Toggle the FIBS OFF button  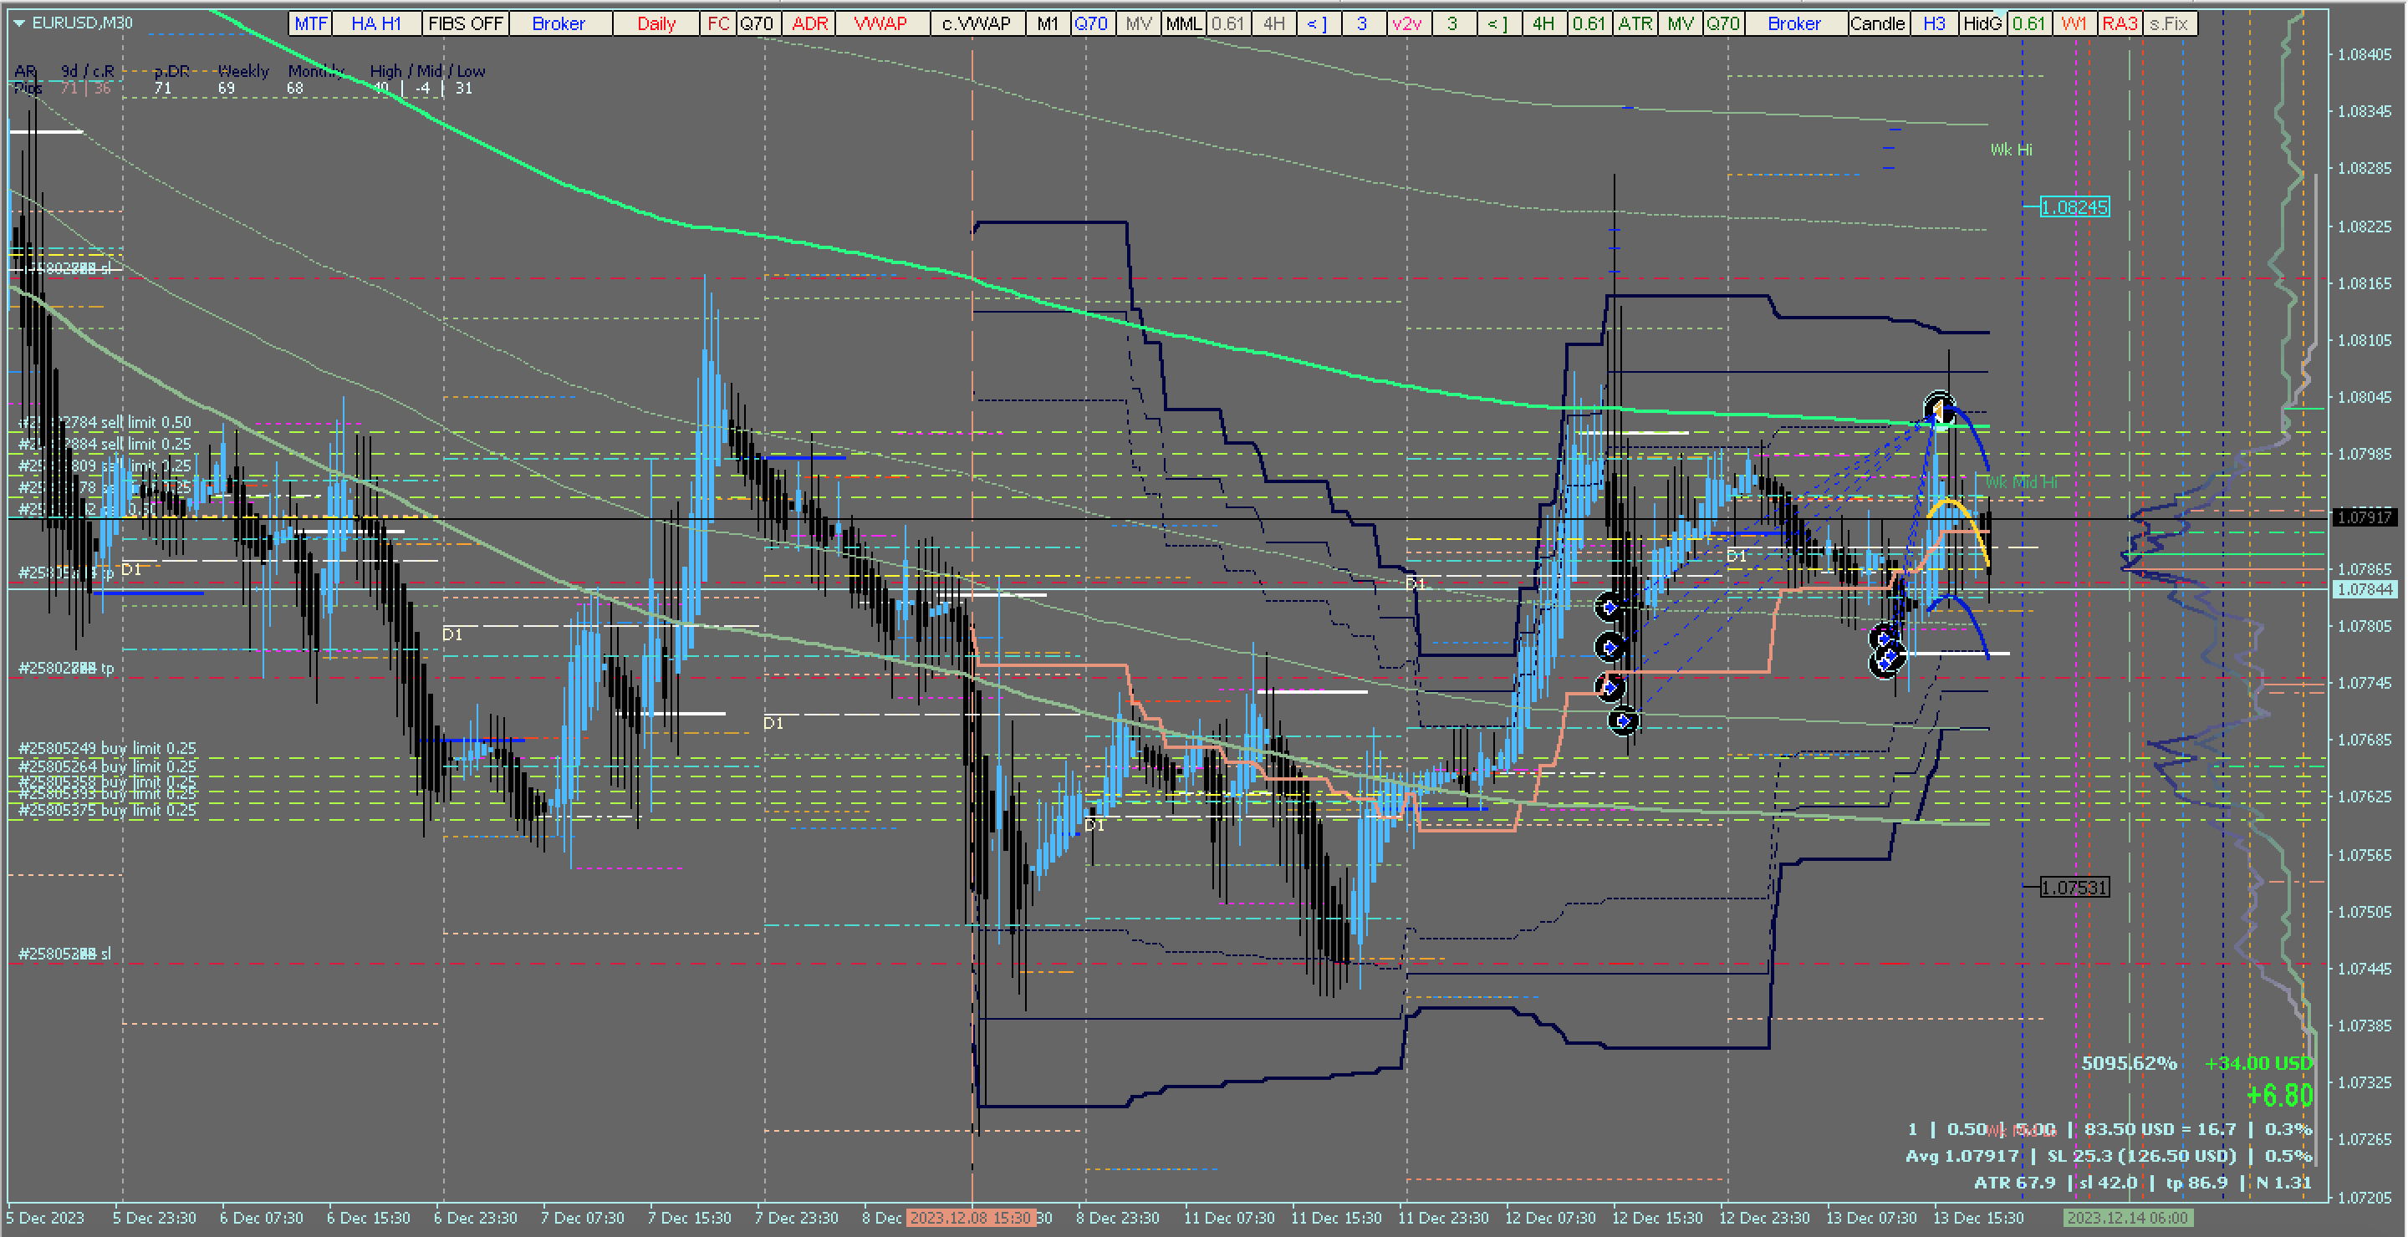pos(466,23)
